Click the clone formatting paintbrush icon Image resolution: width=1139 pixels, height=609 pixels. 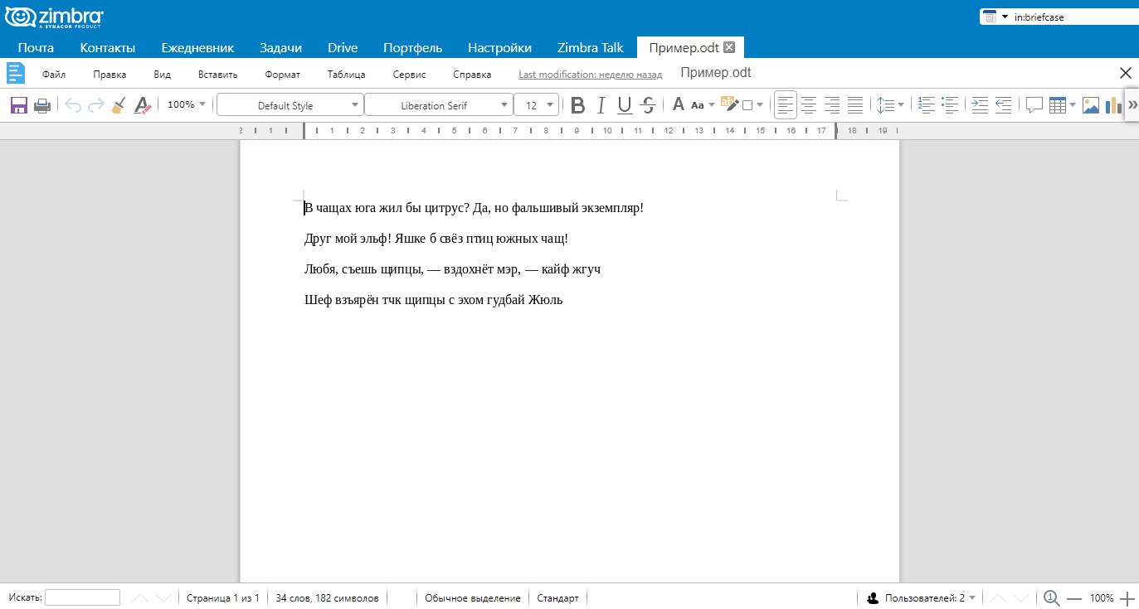[119, 105]
